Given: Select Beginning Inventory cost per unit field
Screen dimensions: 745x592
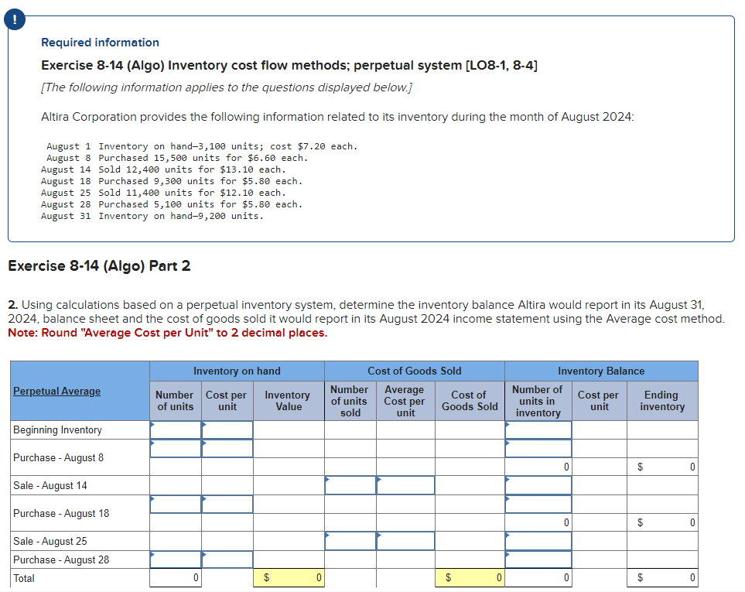Looking at the screenshot, I should 227,430.
